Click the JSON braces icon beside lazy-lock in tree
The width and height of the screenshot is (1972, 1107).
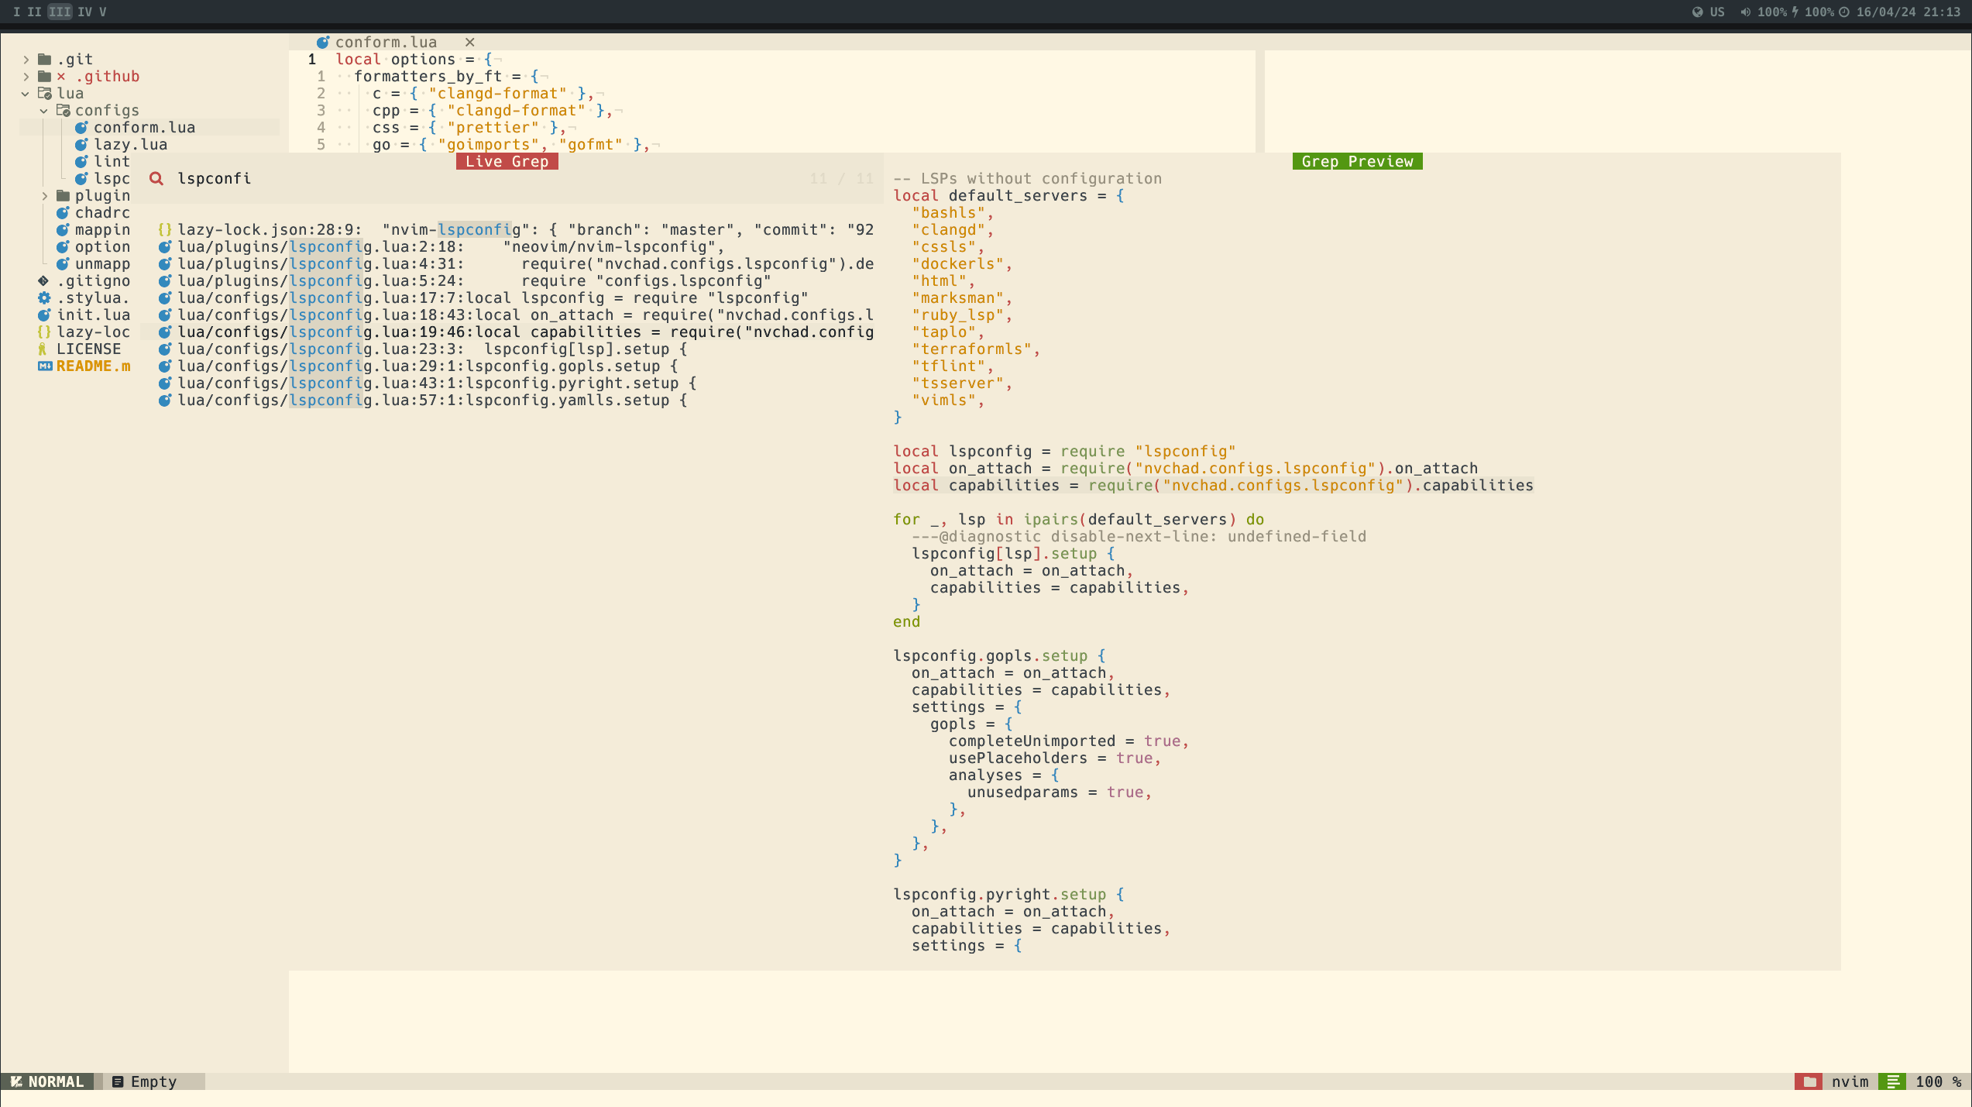tap(44, 332)
